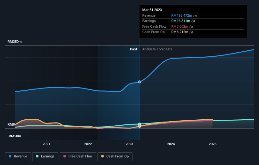Click the Earnings row label in tooltip
This screenshot has width=259, height=165.
click(x=149, y=21)
